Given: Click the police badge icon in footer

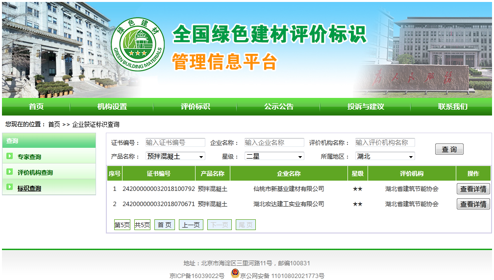Looking at the screenshot, I should (x=235, y=274).
